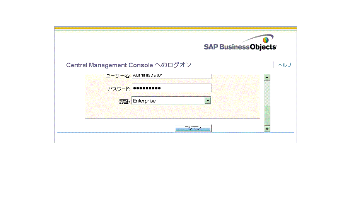Focus the パスワード input field
This screenshot has width=350, height=200.
point(171,88)
